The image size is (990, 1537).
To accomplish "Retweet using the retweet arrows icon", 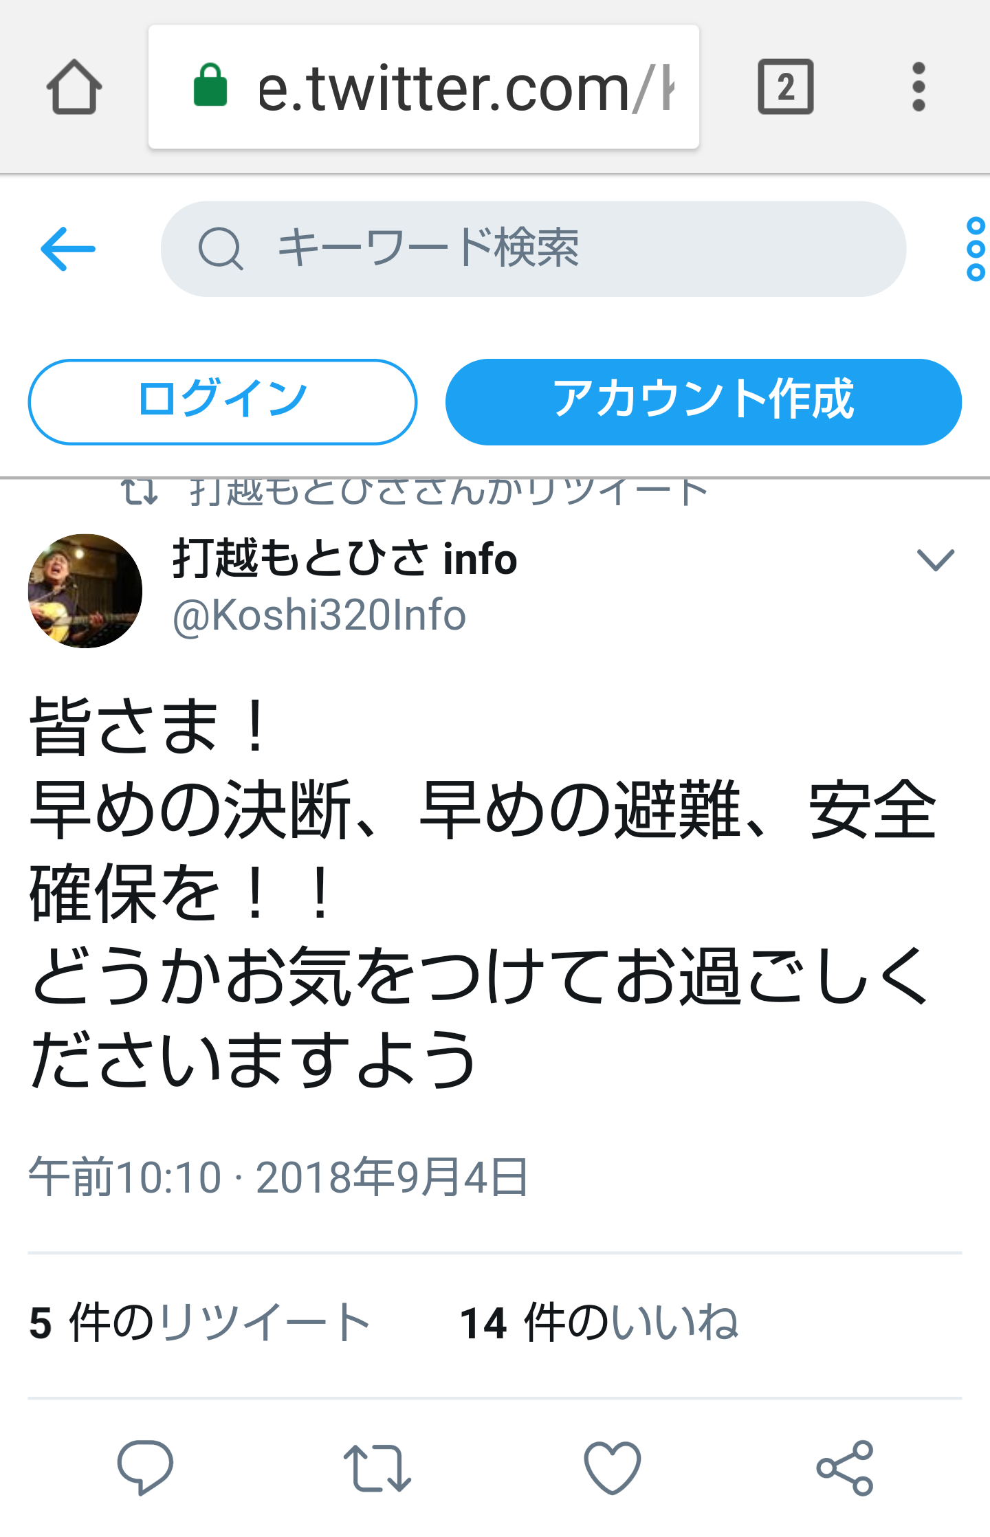I will click(x=377, y=1468).
